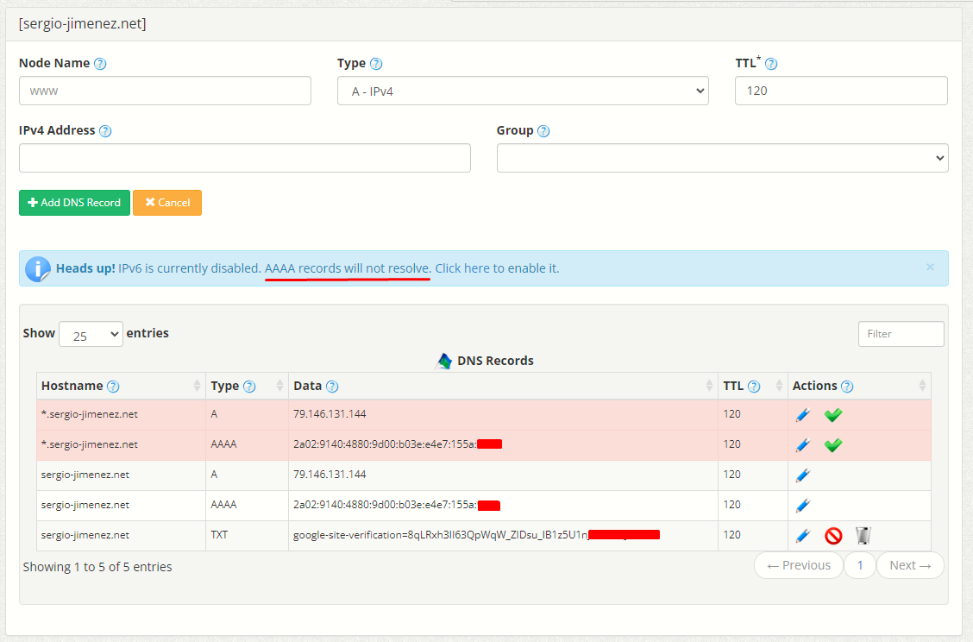973x642 pixels.
Task: Edit the sergio-jimenez.net AAAA record
Action: click(803, 506)
